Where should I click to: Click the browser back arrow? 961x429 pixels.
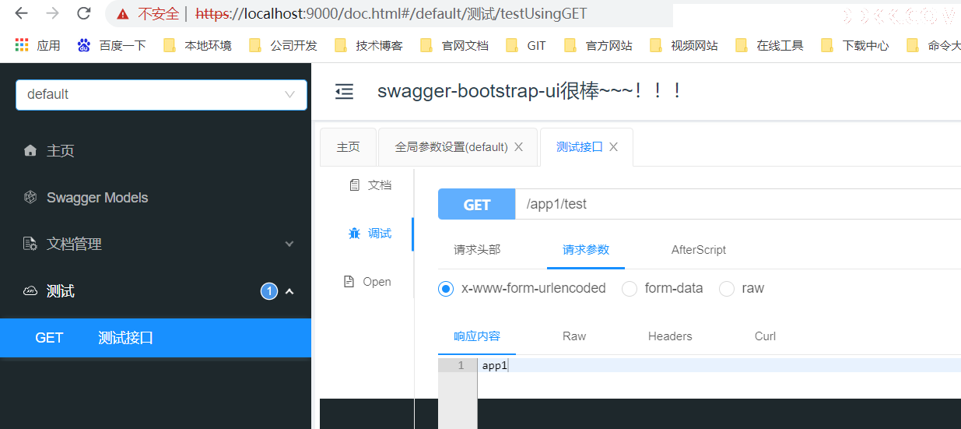pos(21,13)
